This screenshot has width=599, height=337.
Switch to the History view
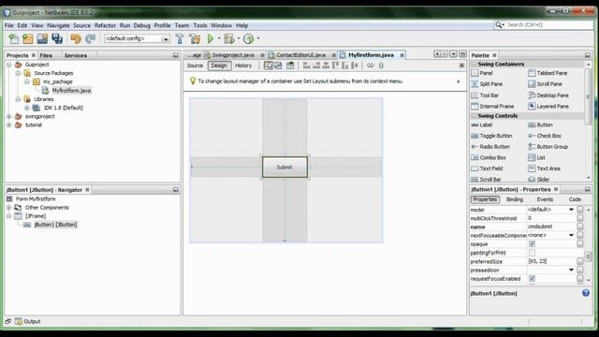tap(243, 66)
